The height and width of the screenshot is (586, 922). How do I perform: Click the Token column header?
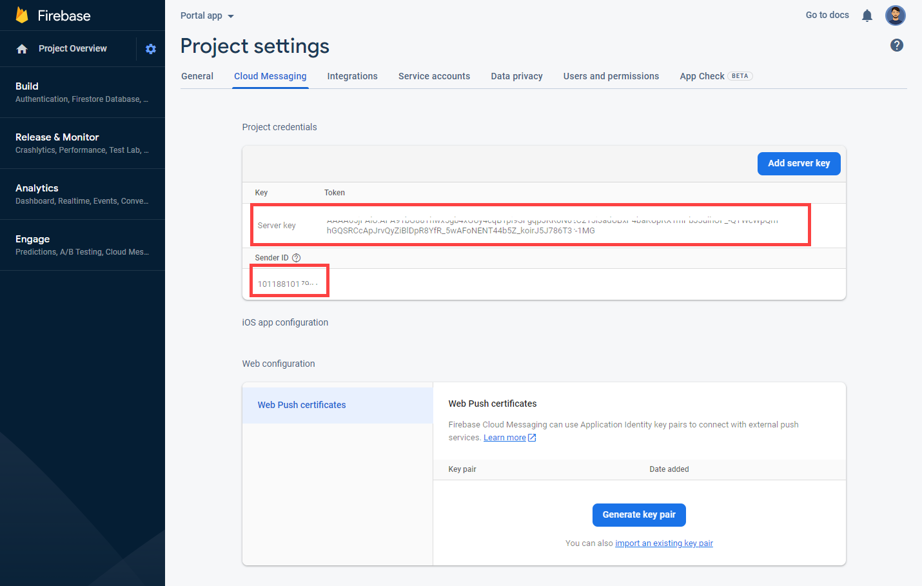(x=335, y=193)
